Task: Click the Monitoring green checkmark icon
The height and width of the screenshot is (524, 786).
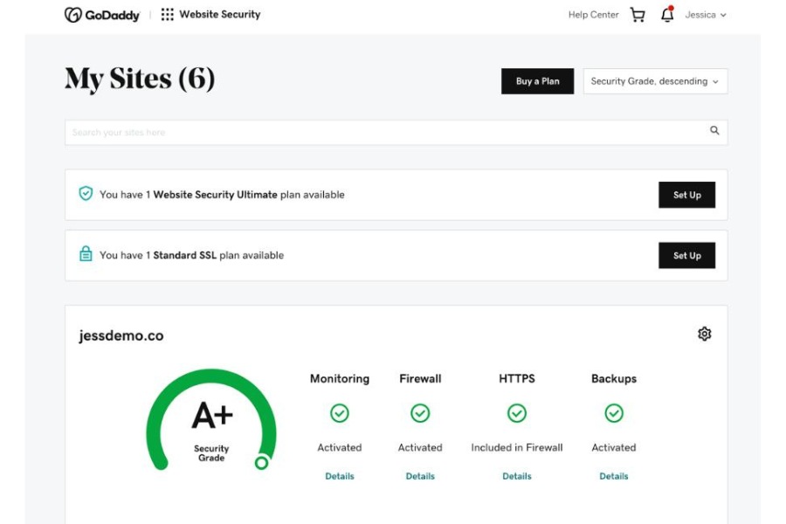Action: pyautogui.click(x=340, y=413)
